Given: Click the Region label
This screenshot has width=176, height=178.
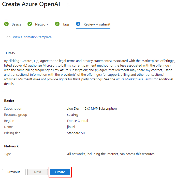Looking at the screenshot, I should (x=9, y=121).
